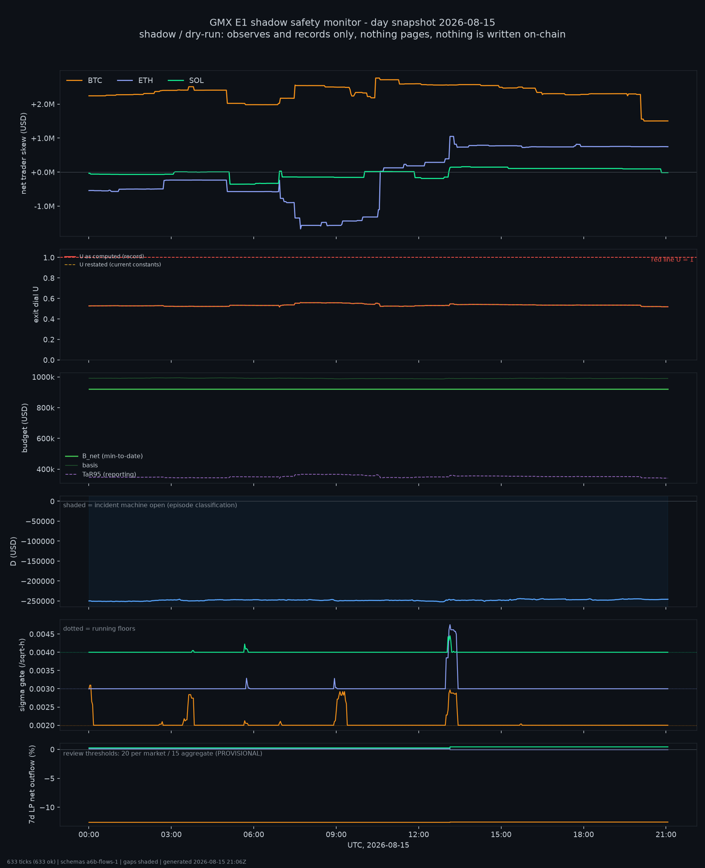Click the '−200000' D-axis tick label
The image size is (705, 868).
(38, 581)
